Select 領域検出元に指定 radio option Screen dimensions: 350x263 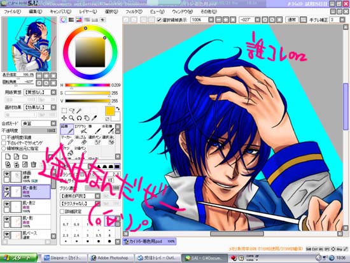click(4, 148)
